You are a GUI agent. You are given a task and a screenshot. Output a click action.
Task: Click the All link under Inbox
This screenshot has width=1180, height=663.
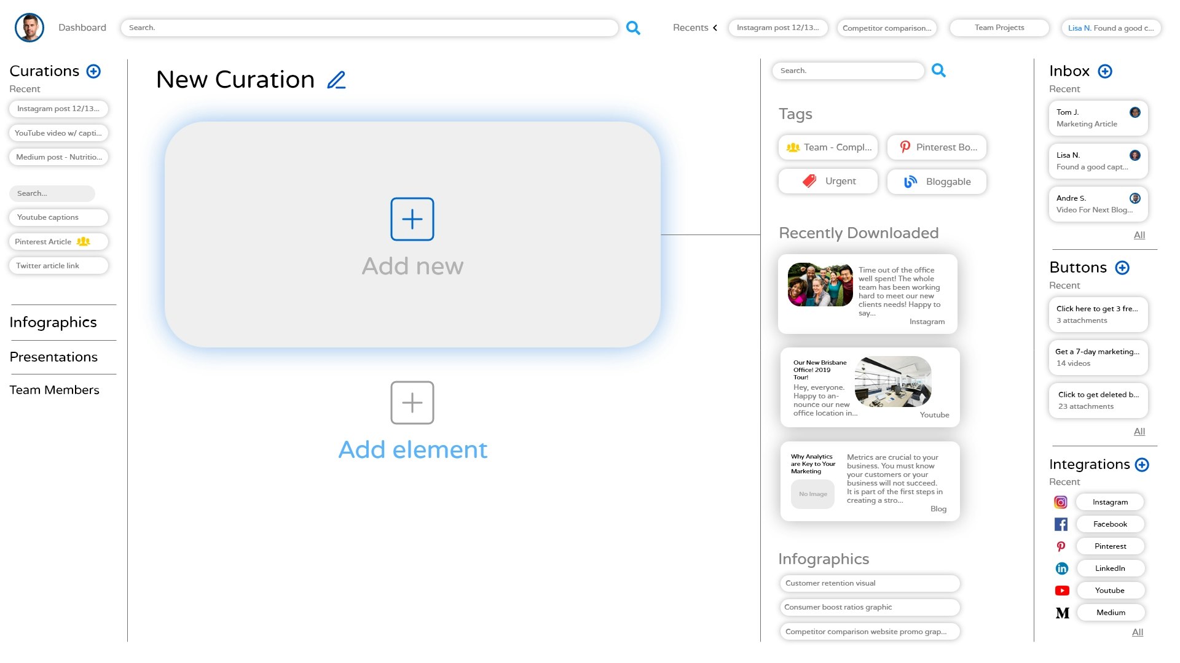click(x=1139, y=235)
